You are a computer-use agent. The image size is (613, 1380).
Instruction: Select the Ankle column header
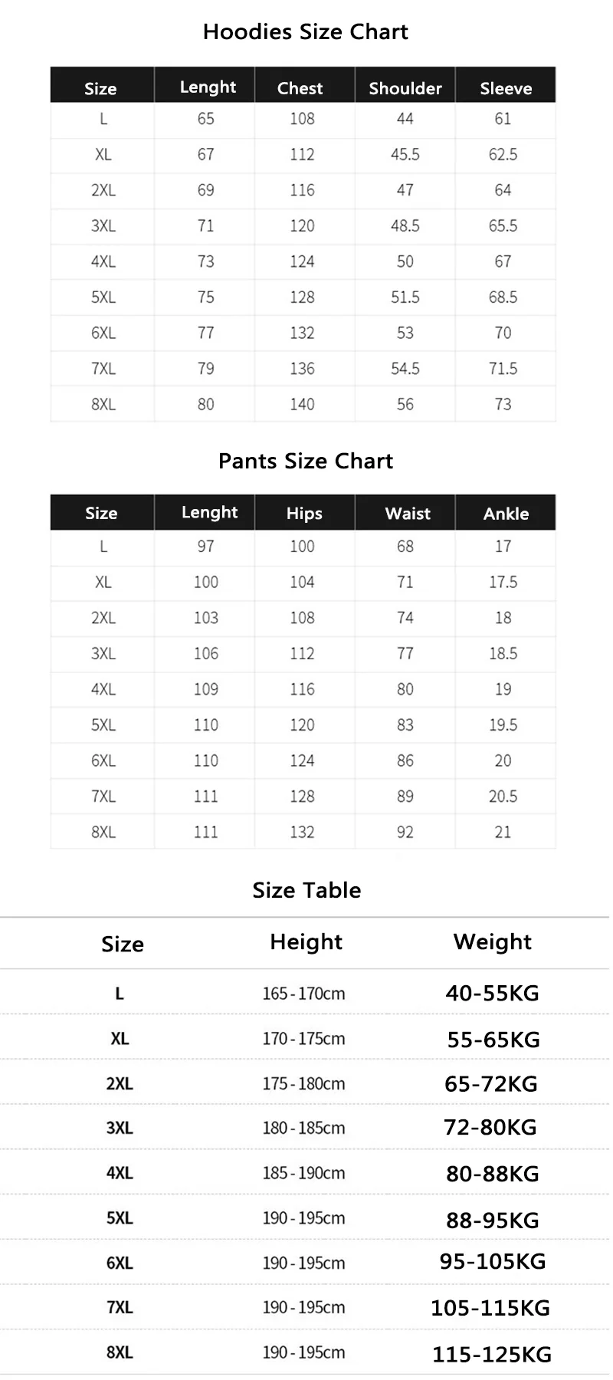coord(506,514)
